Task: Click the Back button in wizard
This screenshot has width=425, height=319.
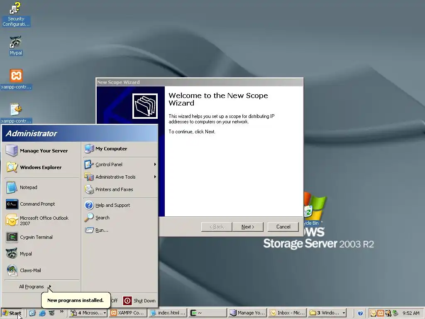Action: [217, 227]
